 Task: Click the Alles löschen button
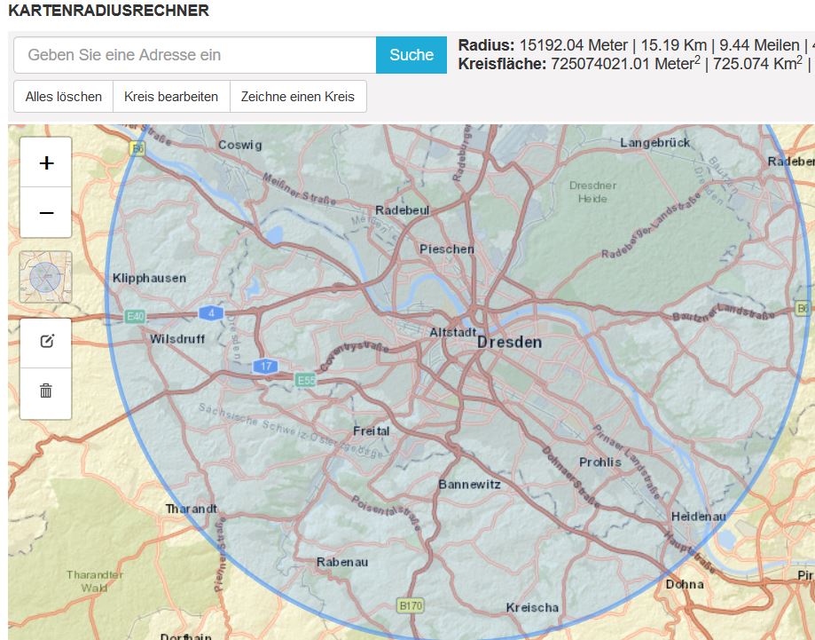tap(64, 97)
